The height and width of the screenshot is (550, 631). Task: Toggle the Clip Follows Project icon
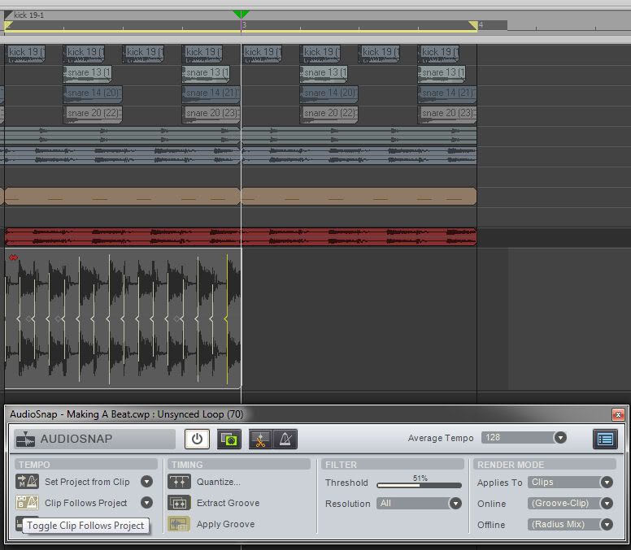click(x=28, y=503)
